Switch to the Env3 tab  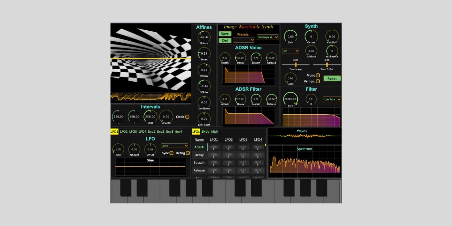pos(169,131)
